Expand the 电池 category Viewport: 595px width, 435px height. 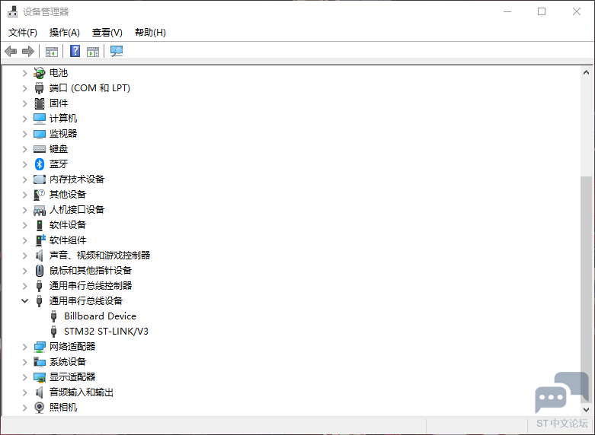(x=24, y=73)
